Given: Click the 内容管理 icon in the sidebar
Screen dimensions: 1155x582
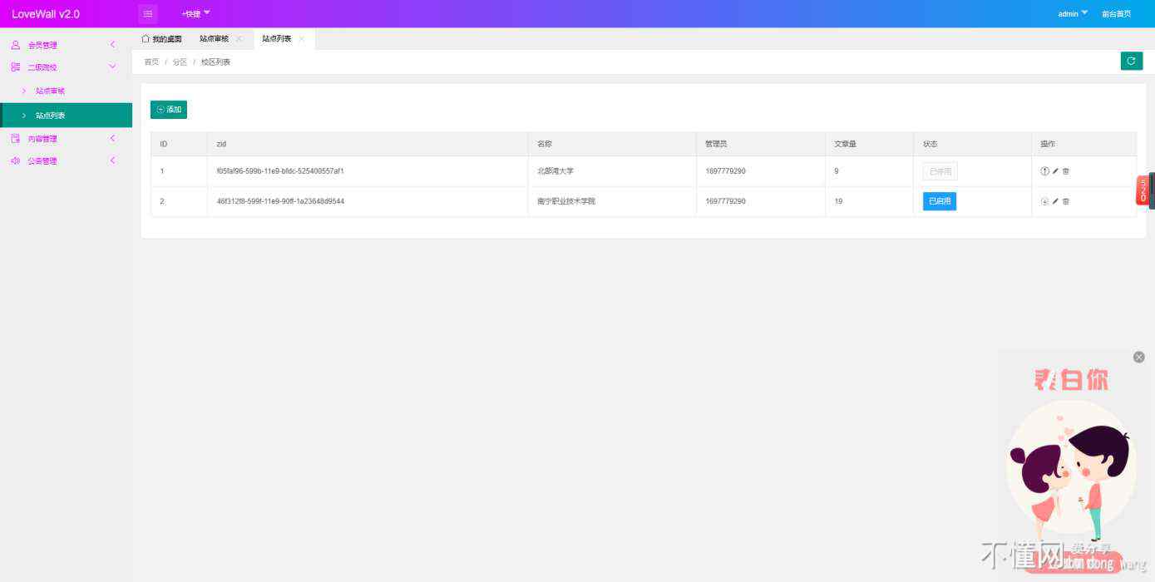Looking at the screenshot, I should tap(15, 138).
